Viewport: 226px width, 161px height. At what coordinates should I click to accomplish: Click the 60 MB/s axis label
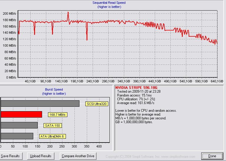[10, 58]
